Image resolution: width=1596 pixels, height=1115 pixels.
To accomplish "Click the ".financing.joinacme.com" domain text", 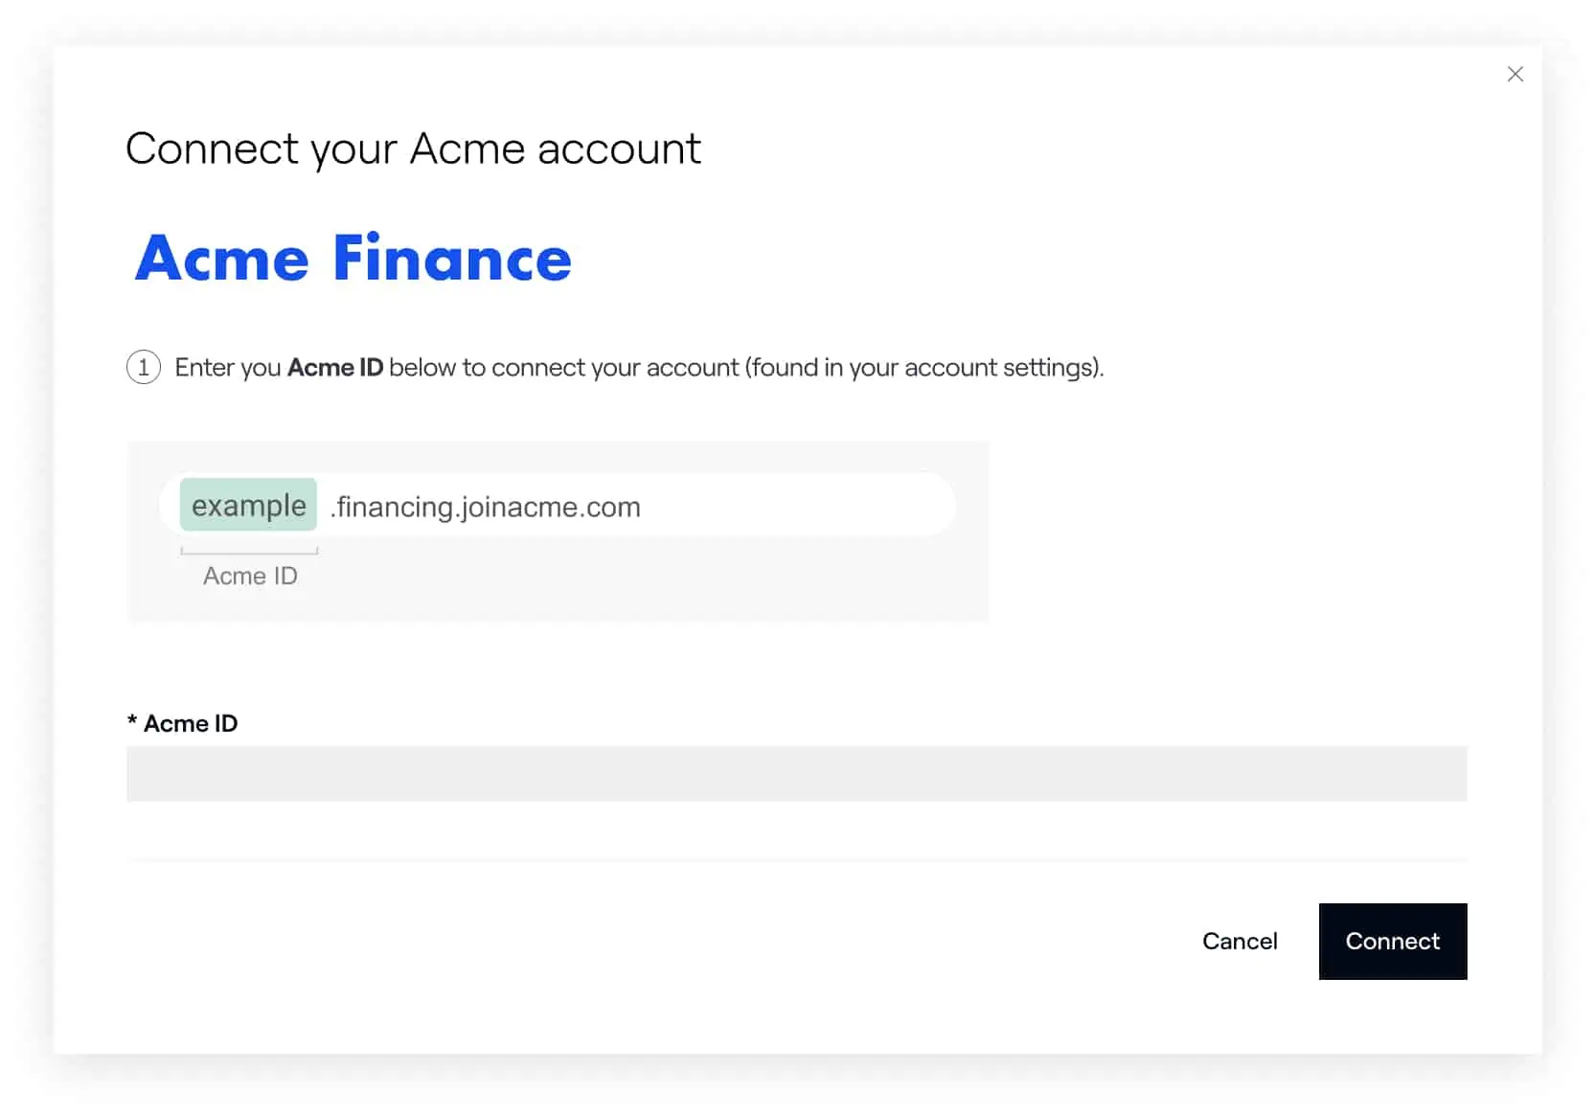I will pyautogui.click(x=486, y=507).
